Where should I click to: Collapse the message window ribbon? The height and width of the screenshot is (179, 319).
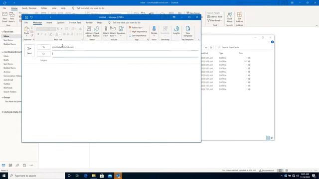click(198, 40)
